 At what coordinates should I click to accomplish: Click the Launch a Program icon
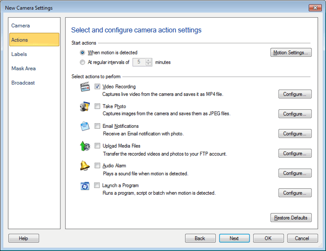coord(85,186)
